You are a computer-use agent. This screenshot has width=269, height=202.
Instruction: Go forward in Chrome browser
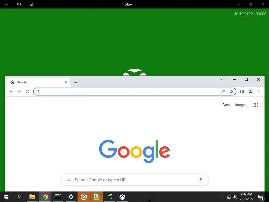pos(19,92)
